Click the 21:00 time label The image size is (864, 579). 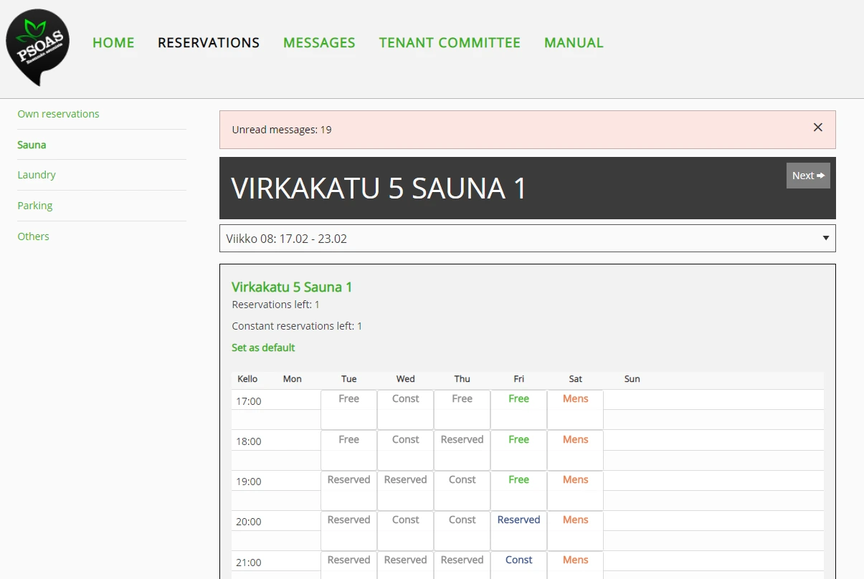(249, 563)
